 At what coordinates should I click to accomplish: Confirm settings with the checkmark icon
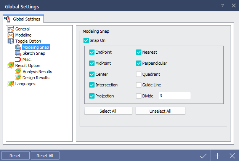pos(203,156)
